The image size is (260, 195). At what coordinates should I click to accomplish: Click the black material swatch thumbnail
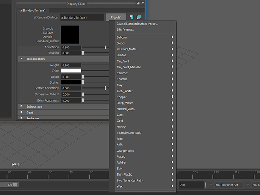point(70,35)
